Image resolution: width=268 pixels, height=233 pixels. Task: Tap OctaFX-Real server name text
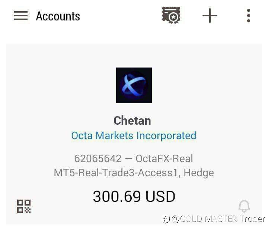(x=164, y=158)
